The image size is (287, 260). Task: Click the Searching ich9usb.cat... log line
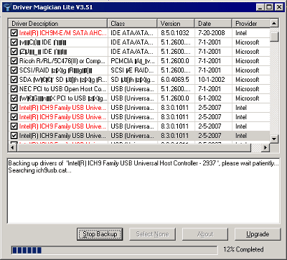(39, 170)
